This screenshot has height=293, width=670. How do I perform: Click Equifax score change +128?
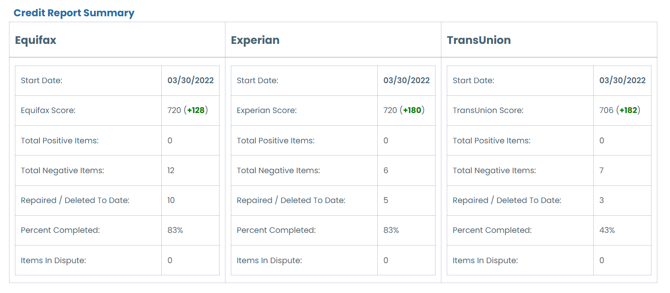(196, 110)
